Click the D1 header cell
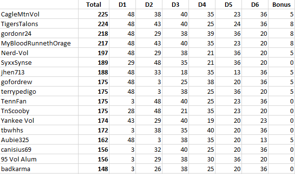Viewport: 295px width, 174px height. pyautogui.click(x=122, y=4)
